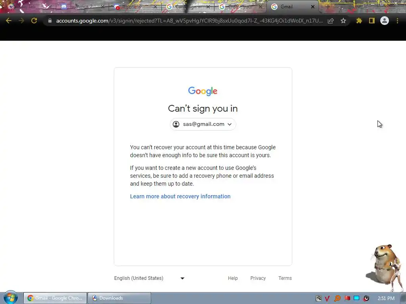Open the Extensions puzzle icon
Image resolution: width=406 pixels, height=304 pixels.
pos(359,21)
